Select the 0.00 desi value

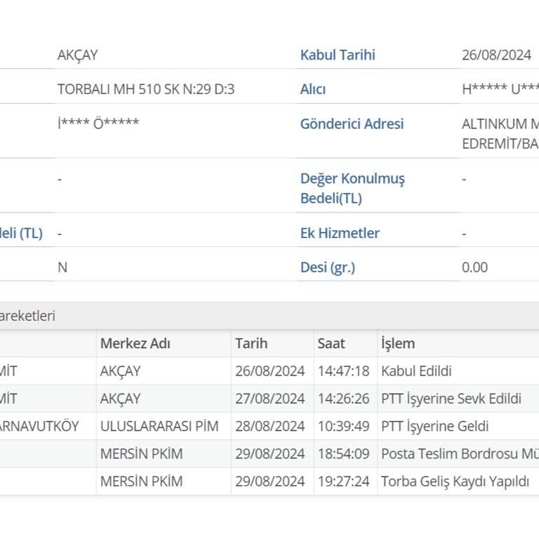[474, 267]
